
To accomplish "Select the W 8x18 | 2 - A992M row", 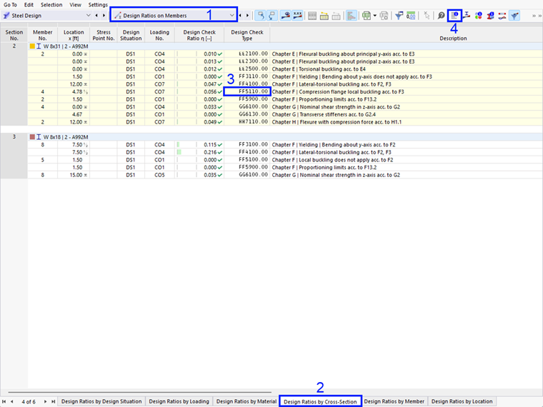I will click(285, 136).
